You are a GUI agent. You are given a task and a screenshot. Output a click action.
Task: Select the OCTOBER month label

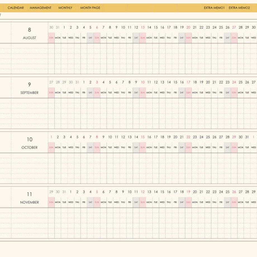tap(30, 147)
